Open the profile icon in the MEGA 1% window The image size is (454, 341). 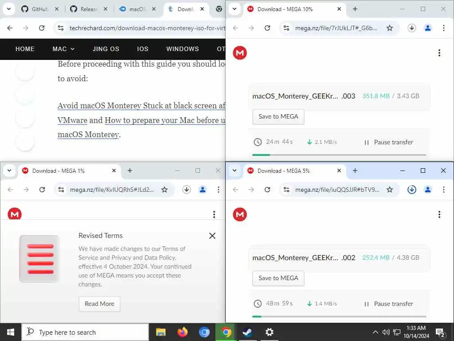pos(202,190)
